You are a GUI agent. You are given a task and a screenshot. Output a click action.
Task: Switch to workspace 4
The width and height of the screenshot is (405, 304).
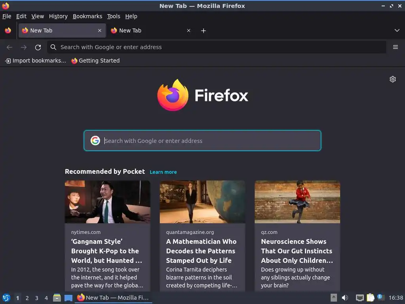click(46, 298)
